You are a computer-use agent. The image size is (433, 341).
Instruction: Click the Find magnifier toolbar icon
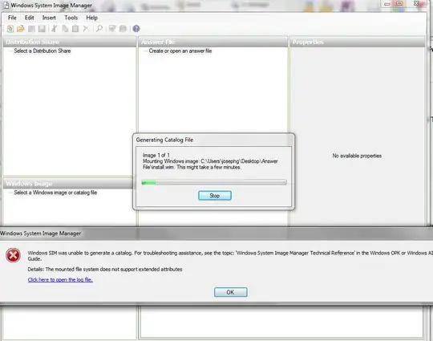(x=99, y=28)
